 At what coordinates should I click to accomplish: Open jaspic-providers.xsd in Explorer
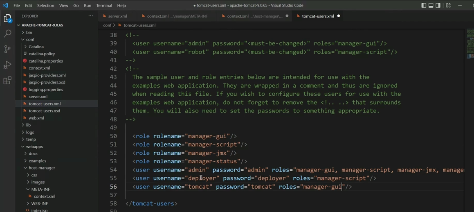tap(47, 82)
